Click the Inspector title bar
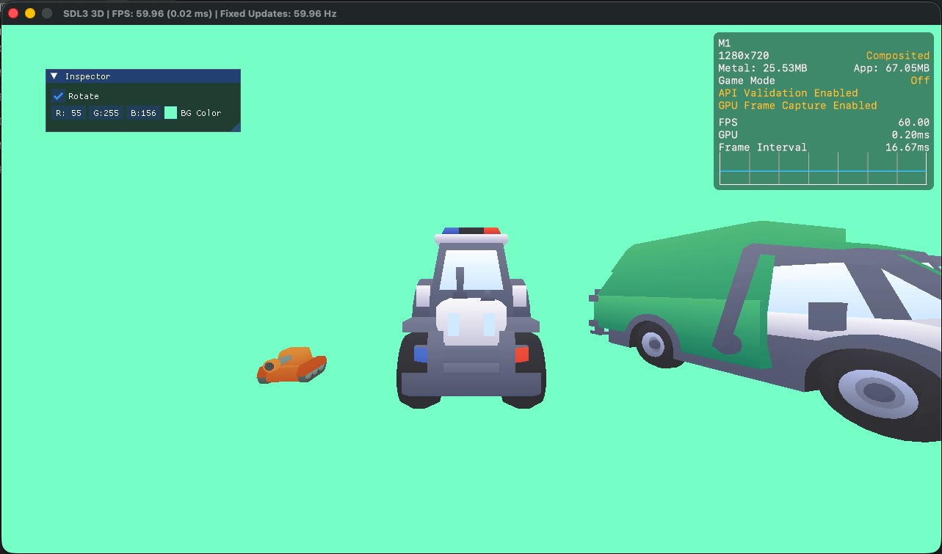The image size is (942, 554). (x=147, y=76)
